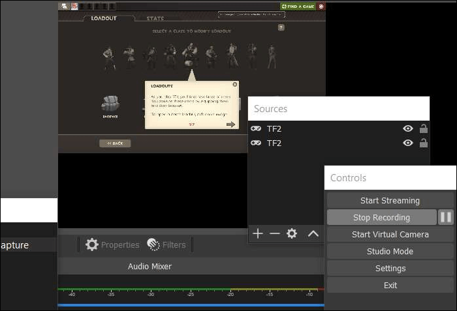Click the add source plus icon

point(258,233)
